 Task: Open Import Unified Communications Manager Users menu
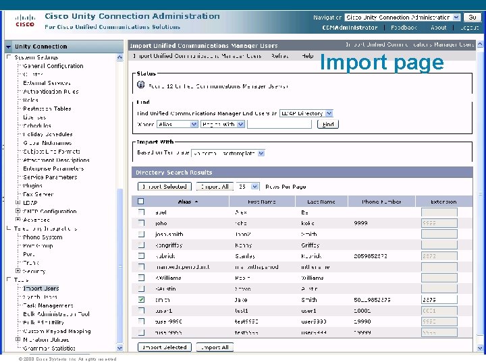[197, 56]
